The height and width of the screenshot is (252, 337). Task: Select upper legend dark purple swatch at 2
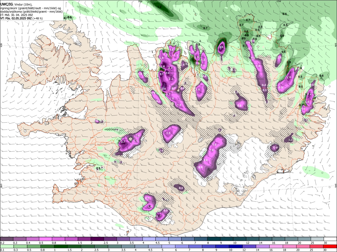[x=97, y=239]
